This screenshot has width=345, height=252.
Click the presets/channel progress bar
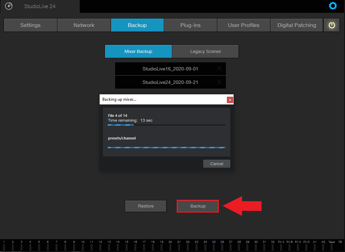tap(167, 147)
